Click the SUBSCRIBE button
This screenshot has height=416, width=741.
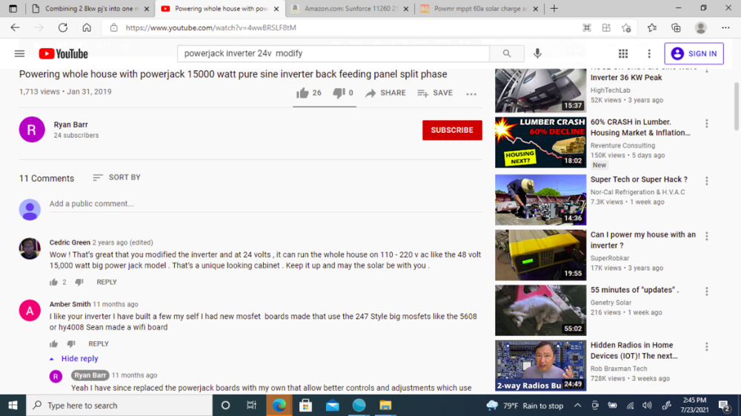tap(452, 130)
